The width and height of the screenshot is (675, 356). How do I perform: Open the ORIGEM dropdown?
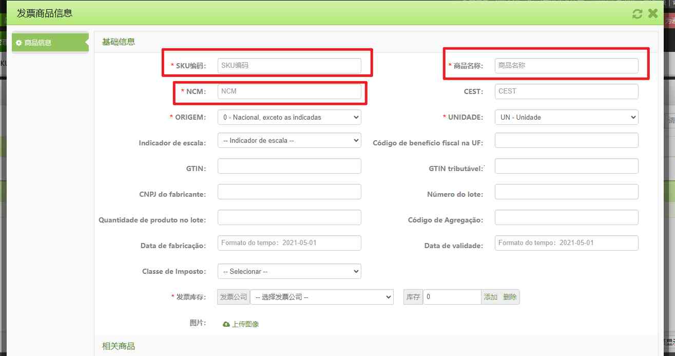click(289, 117)
